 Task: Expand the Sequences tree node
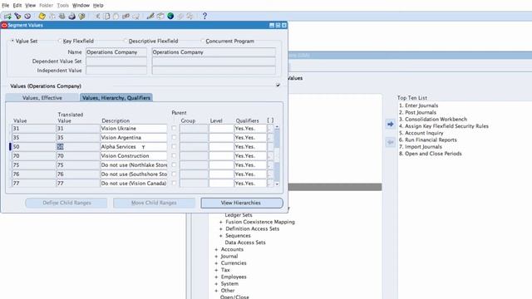pyautogui.click(x=221, y=236)
